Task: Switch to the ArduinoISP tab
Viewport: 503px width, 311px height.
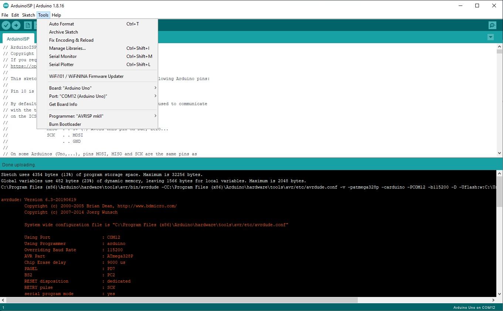Action: [x=18, y=39]
